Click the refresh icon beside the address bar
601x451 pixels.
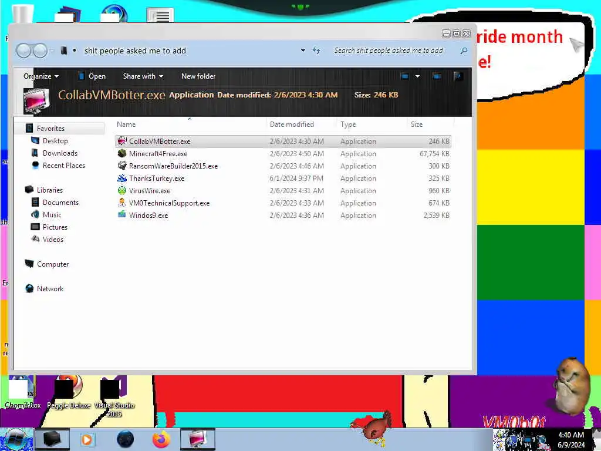316,51
